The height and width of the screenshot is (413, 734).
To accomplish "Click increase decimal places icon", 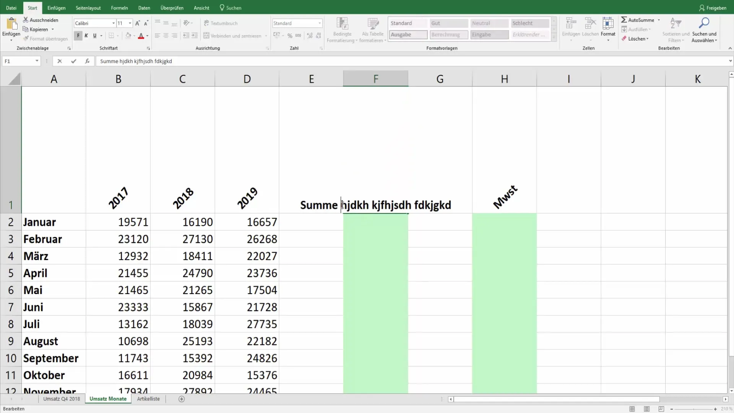I will tap(310, 36).
